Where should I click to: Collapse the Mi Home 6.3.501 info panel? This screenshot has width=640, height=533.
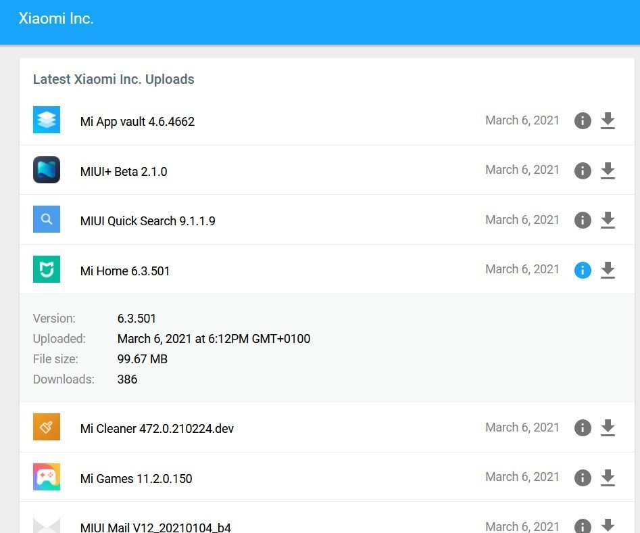583,270
